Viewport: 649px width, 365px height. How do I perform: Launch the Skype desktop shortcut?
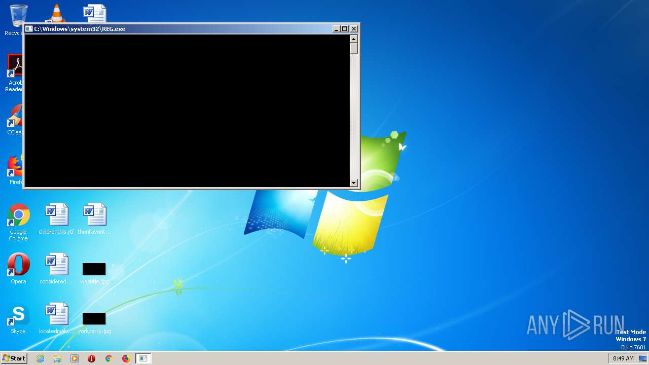(18, 318)
